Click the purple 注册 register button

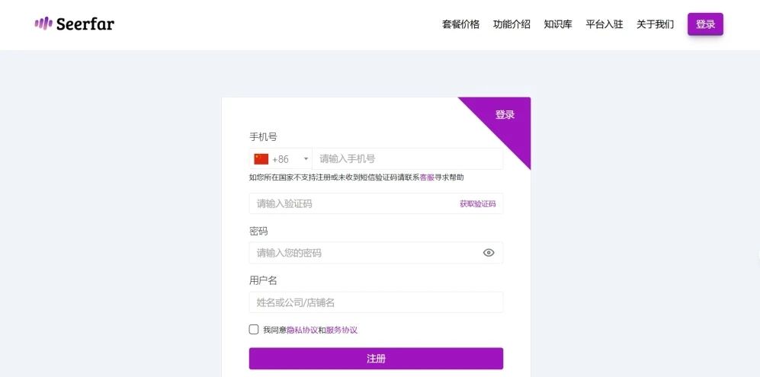[376, 359]
